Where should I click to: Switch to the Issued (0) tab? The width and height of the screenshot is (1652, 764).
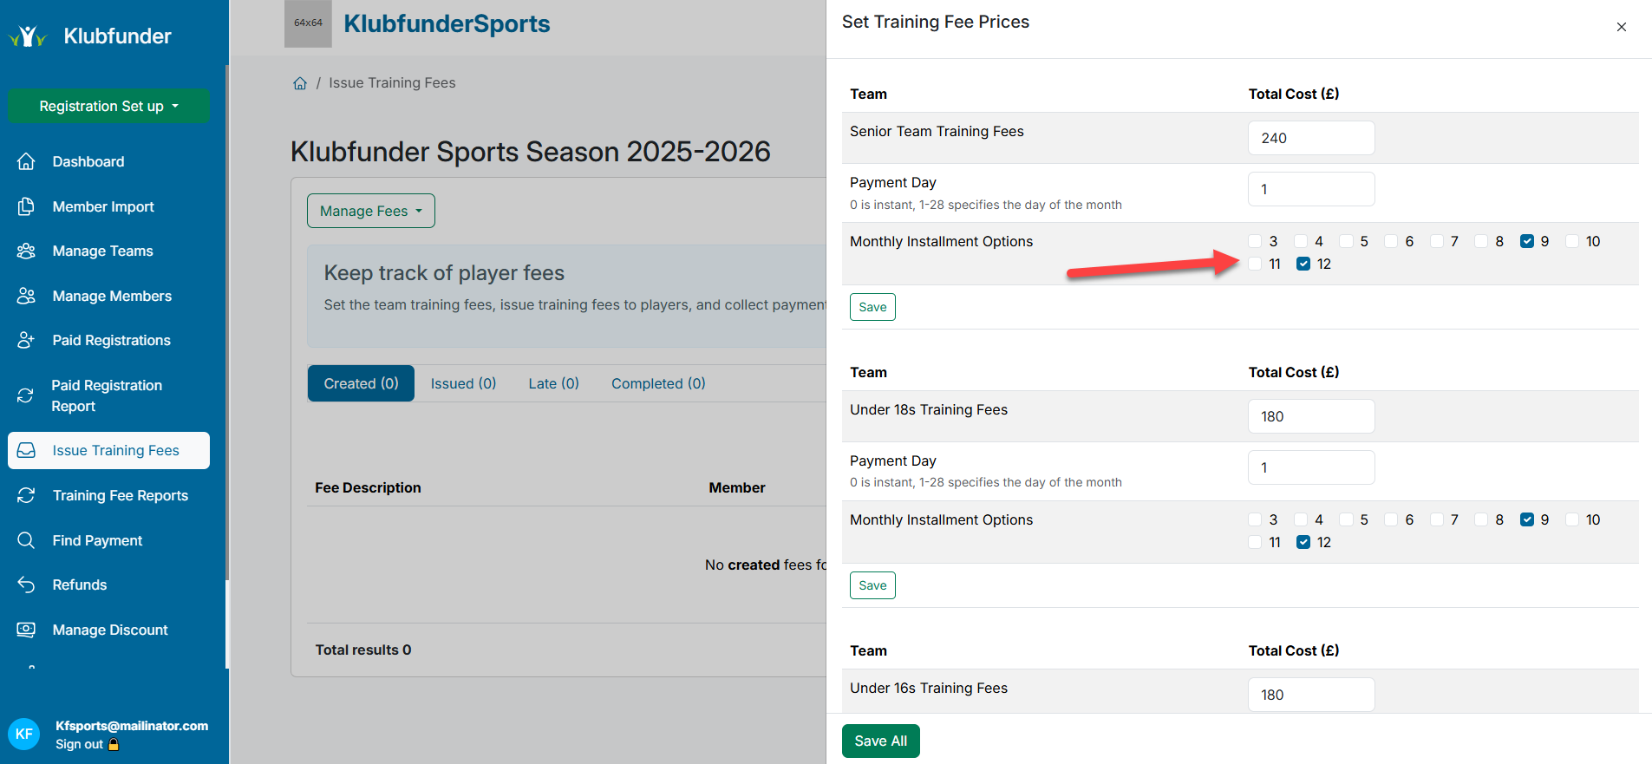(463, 383)
